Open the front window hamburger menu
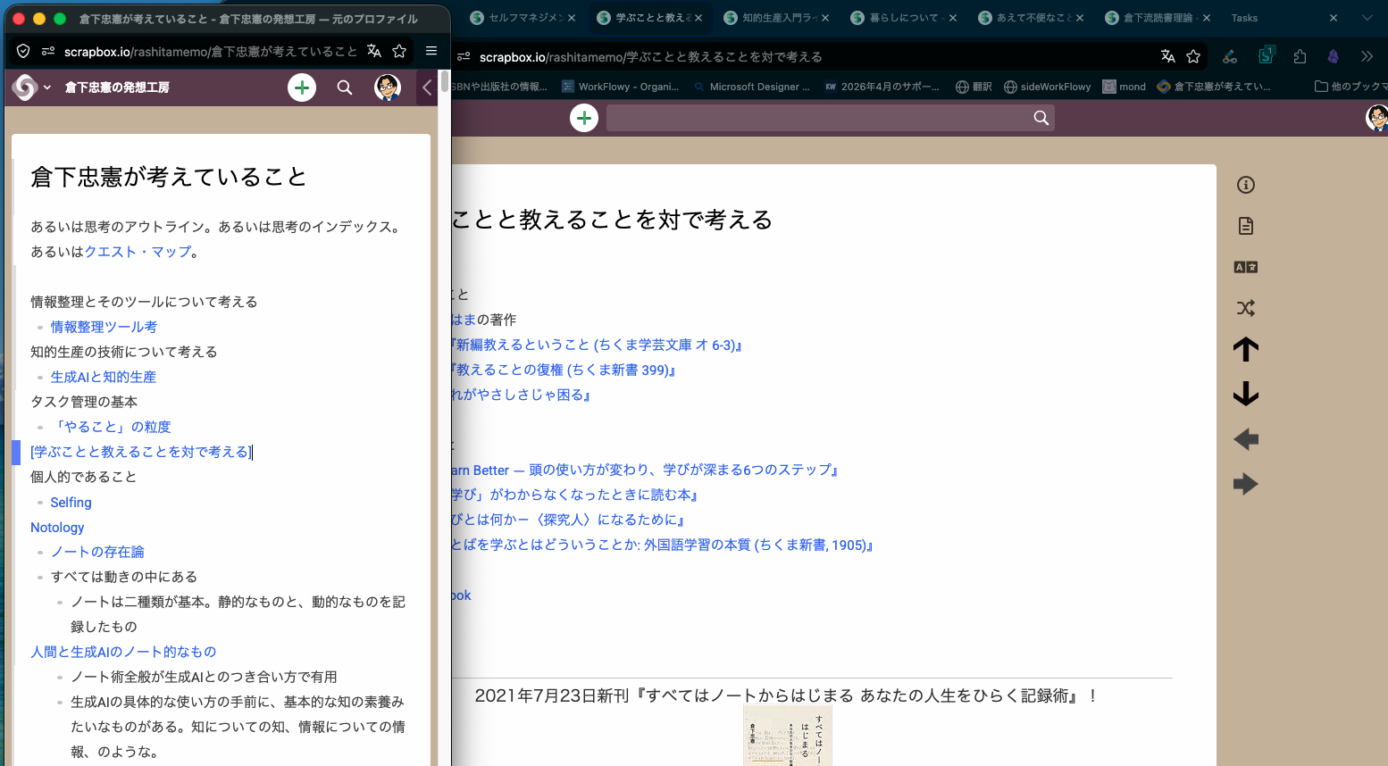 [x=431, y=51]
